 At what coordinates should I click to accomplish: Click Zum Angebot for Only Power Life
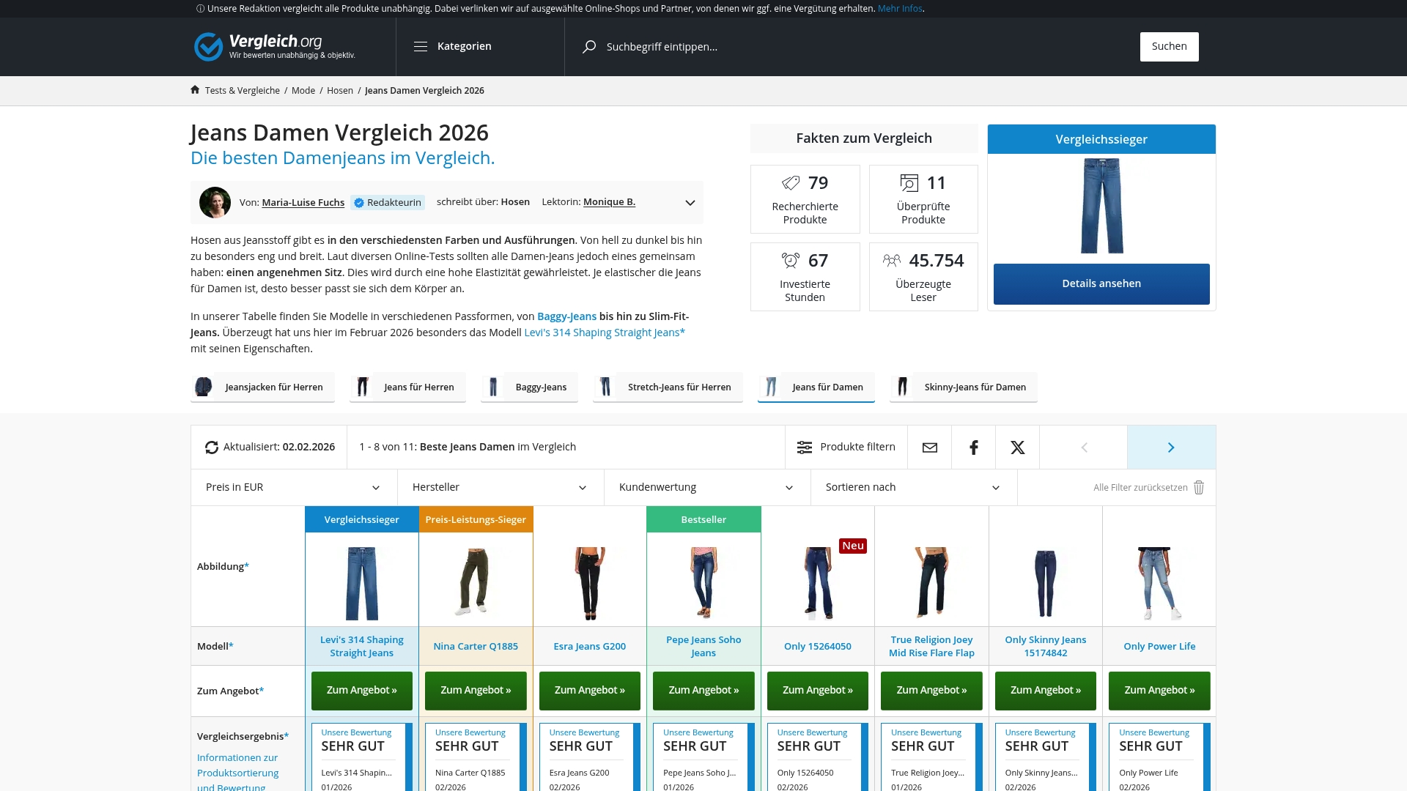[x=1159, y=691]
